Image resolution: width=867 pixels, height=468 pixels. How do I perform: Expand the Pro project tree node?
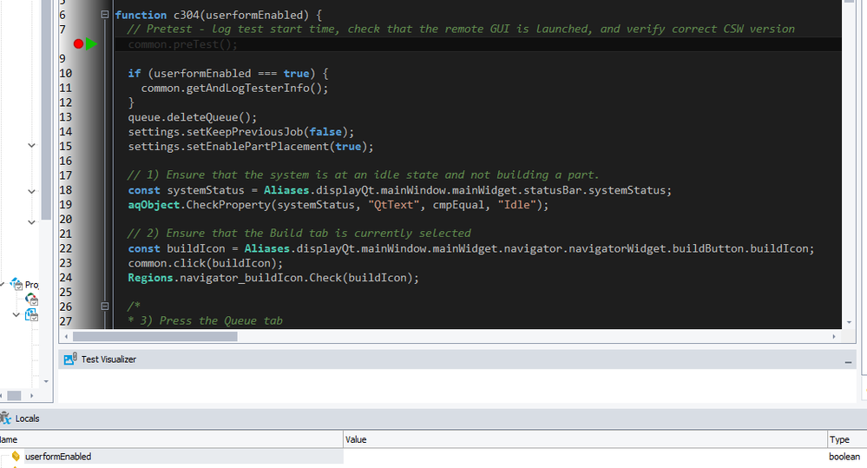(x=4, y=284)
